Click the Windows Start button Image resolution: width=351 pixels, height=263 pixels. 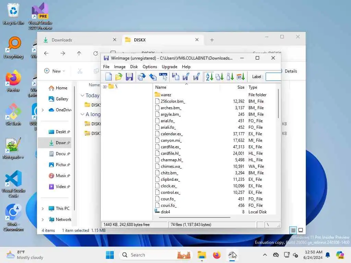click(x=110, y=255)
